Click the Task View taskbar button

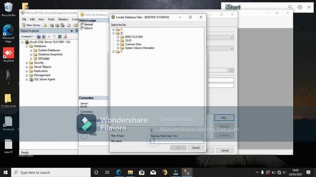tap(107, 173)
